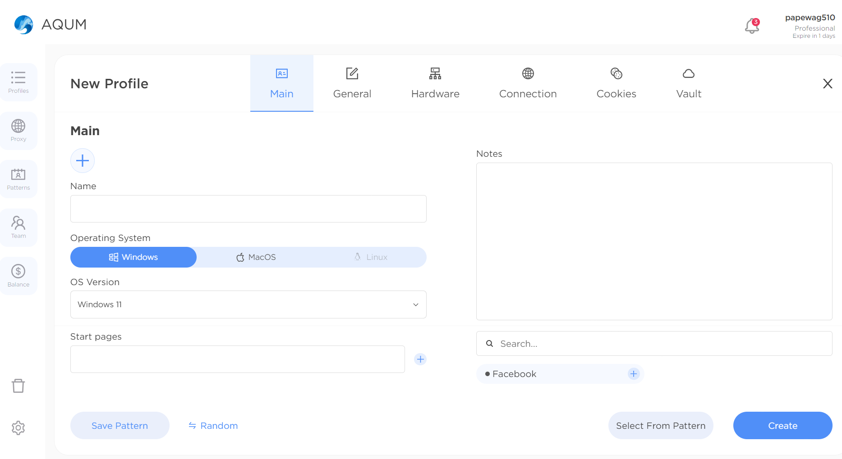The image size is (842, 459).
Task: Click the Create button
Action: tap(782, 426)
